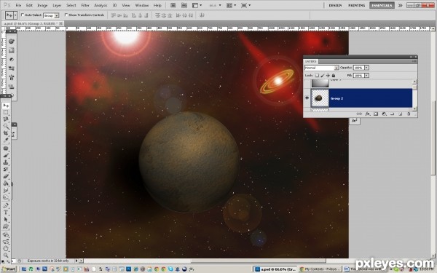The image size is (437, 273).
Task: Open the Edit menu
Action: (29, 5)
